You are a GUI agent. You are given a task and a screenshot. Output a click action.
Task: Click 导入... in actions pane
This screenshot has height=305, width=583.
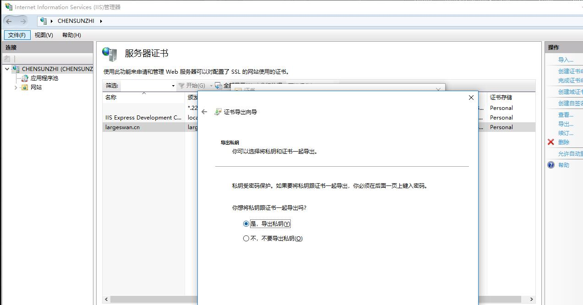(x=566, y=60)
